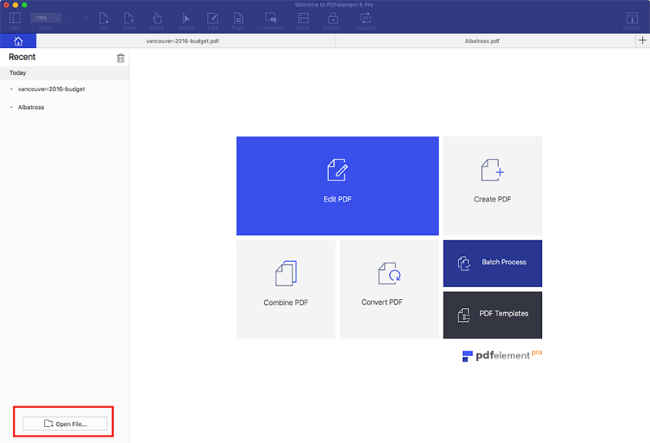This screenshot has height=443, width=650.
Task: Close the window with the red button
Action: coord(6,5)
